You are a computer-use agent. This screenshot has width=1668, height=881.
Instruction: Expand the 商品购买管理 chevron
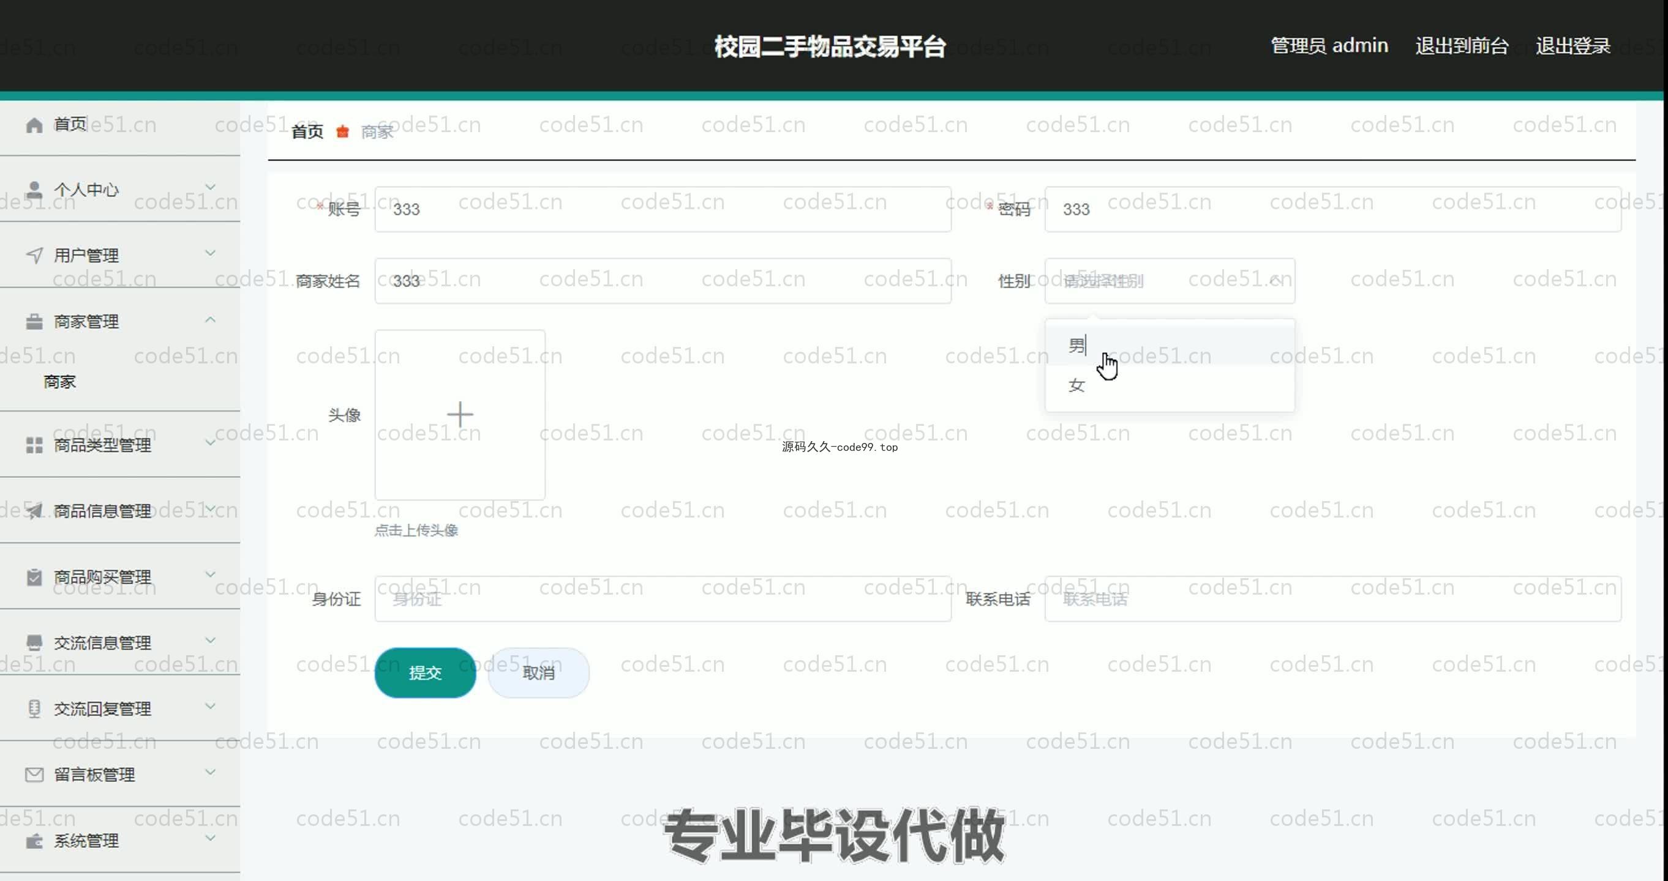pyautogui.click(x=211, y=574)
